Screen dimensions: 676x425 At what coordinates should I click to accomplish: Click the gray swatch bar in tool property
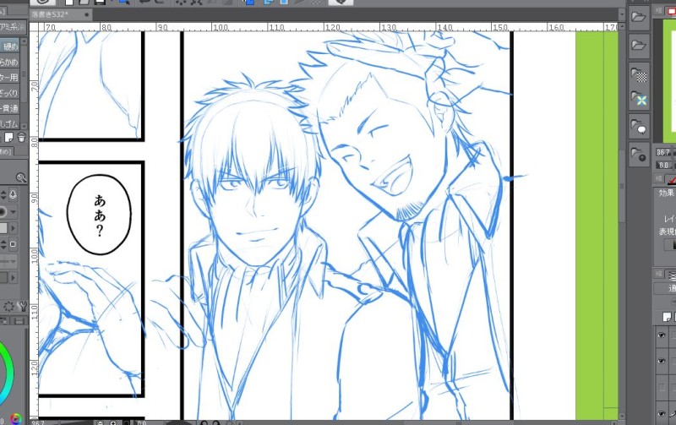point(3,228)
